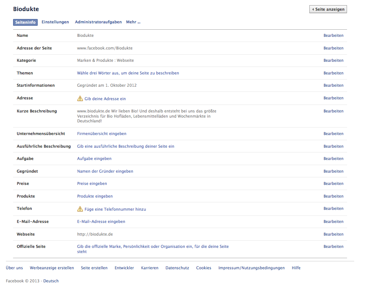The height and width of the screenshot is (295, 374).
Task: Click the Seite anzeigen button
Action: [328, 9]
